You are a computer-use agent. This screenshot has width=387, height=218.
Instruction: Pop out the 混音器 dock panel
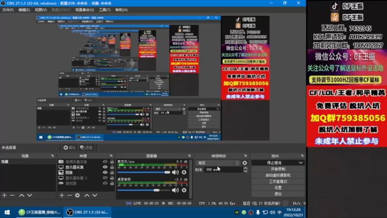pos(189,156)
